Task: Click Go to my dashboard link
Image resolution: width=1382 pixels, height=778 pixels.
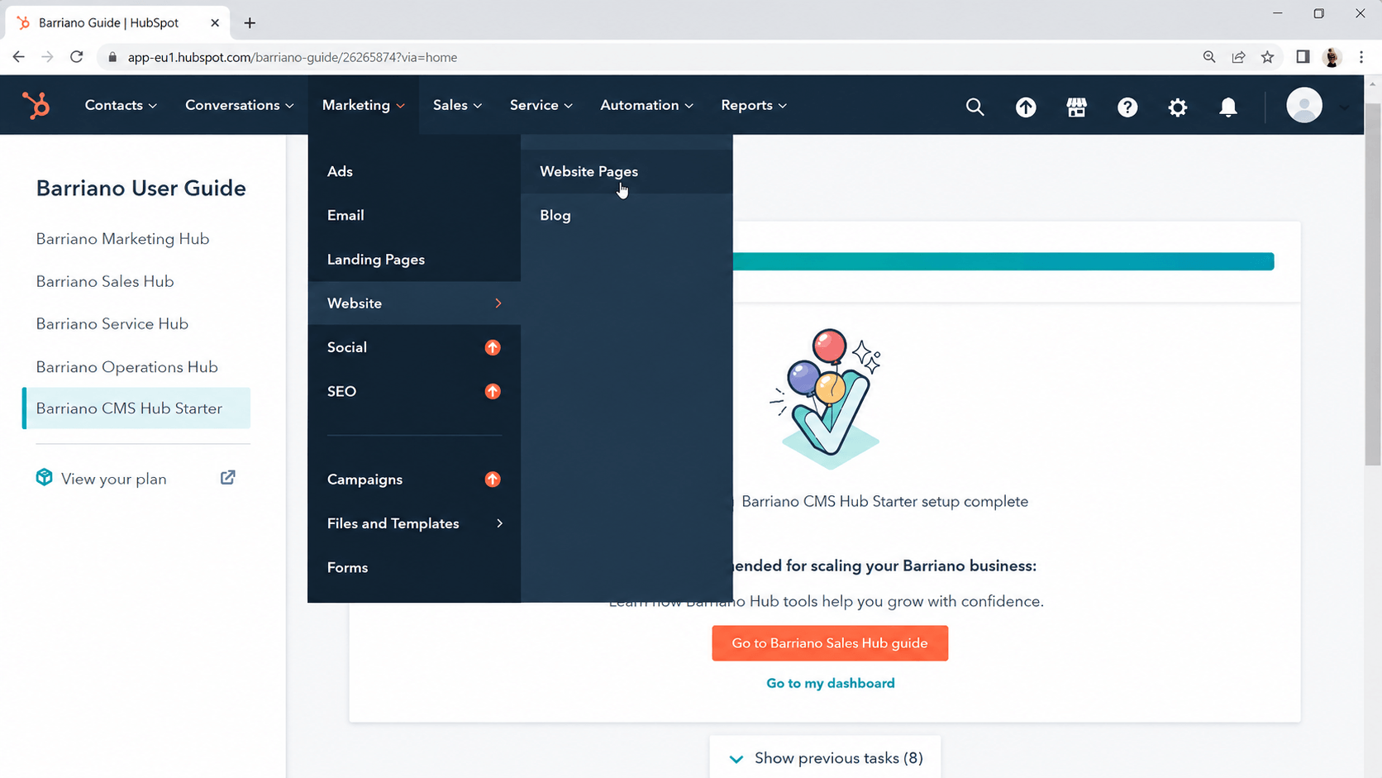Action: click(830, 683)
